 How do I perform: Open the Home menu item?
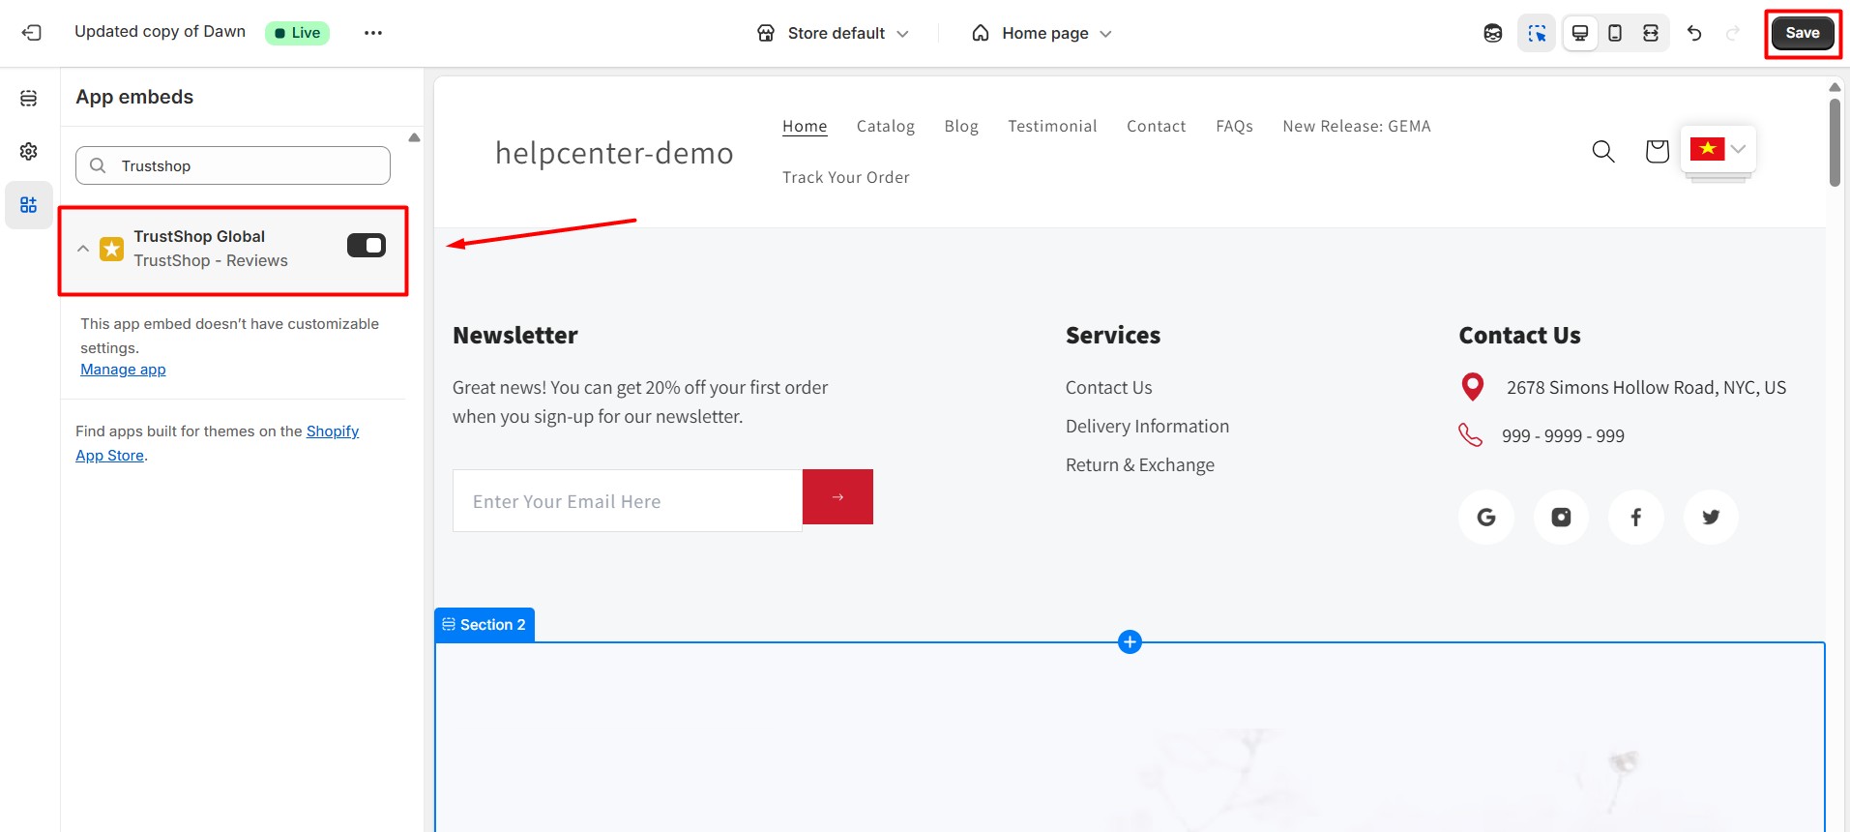click(805, 126)
